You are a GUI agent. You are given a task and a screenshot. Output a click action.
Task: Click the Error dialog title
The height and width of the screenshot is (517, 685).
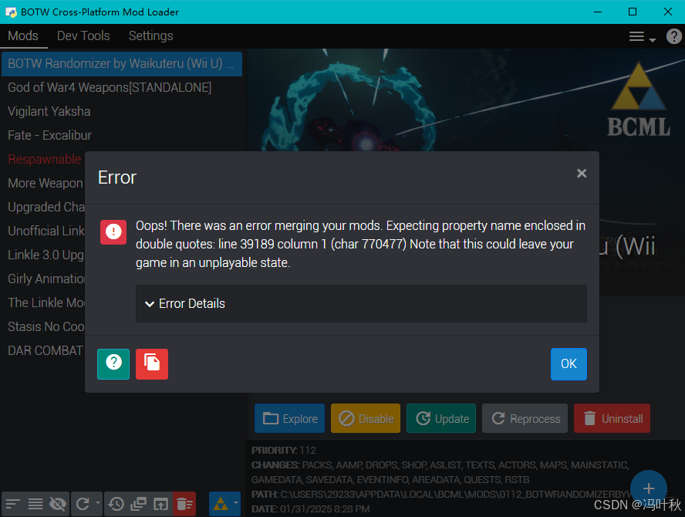[x=117, y=177]
